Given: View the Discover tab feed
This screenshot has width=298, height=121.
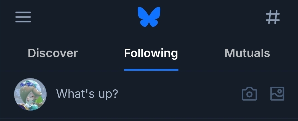Looking at the screenshot, I should (x=53, y=53).
